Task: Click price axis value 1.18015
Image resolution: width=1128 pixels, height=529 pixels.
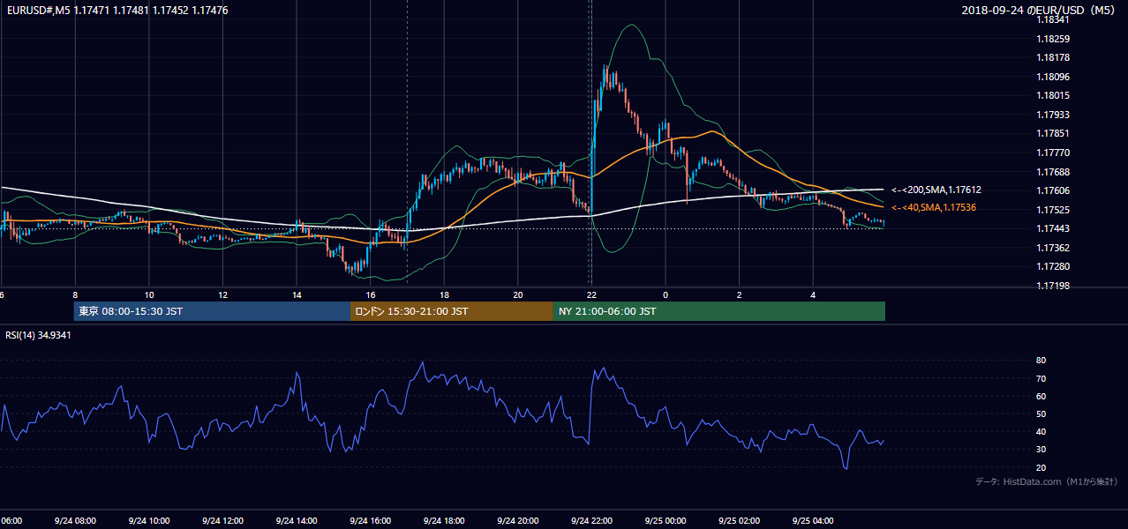Action: [x=1053, y=95]
